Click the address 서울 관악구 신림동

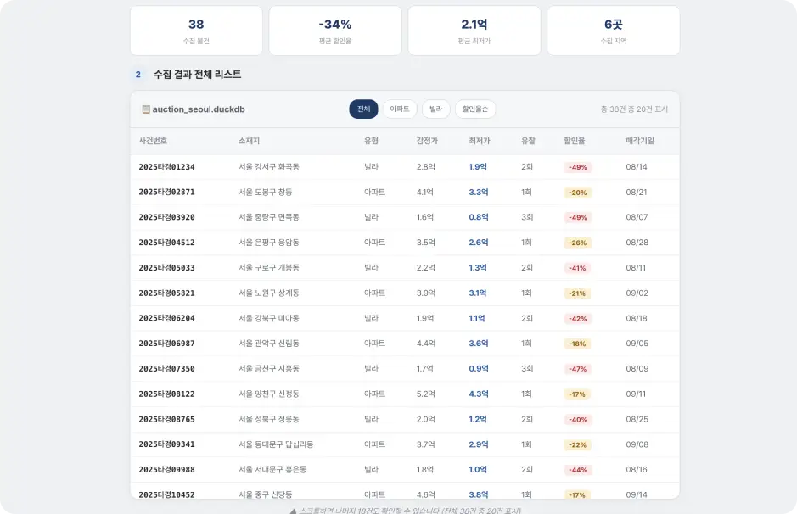click(x=269, y=344)
